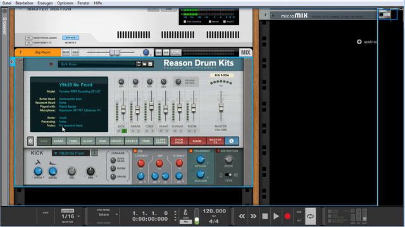Image resolution: width=405 pixels, height=227 pixels.
Task: Mute the Big Room mix channel
Action: click(66, 52)
